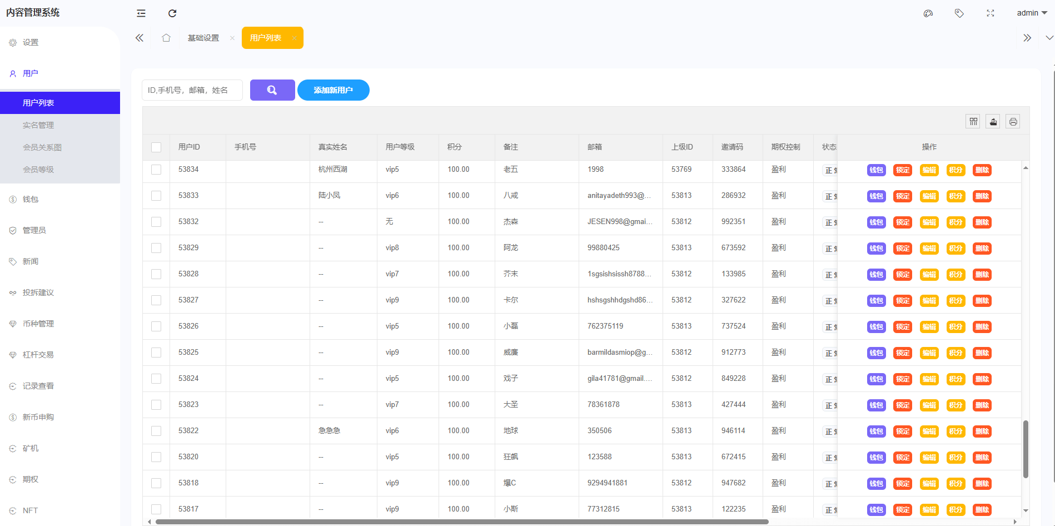Viewport: 1055px width, 526px height.
Task: Expand the 钱包 sidebar menu
Action: tap(31, 199)
